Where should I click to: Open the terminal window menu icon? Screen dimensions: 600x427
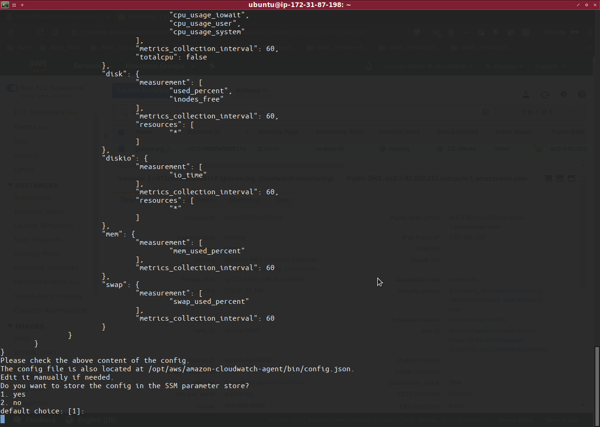[x=5, y=5]
